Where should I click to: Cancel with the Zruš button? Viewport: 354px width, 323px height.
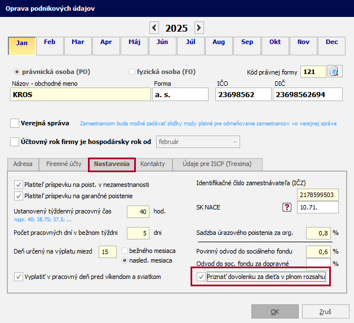[325, 312]
